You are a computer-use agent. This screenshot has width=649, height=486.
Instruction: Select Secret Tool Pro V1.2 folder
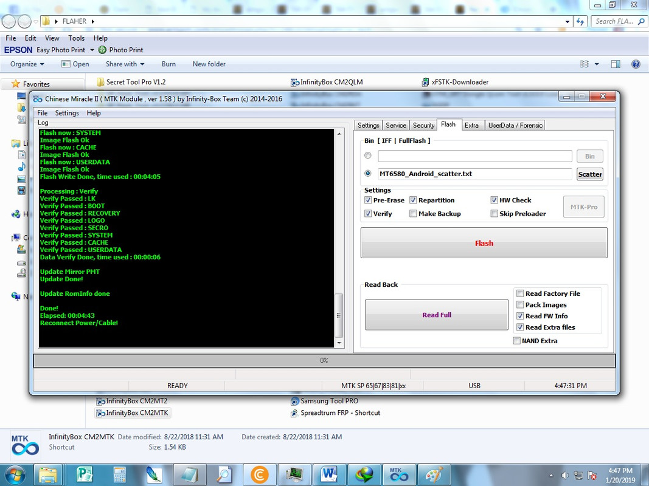[x=131, y=82]
